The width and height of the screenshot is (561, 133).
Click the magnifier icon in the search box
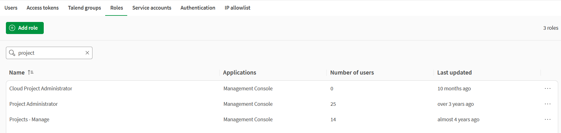(12, 53)
